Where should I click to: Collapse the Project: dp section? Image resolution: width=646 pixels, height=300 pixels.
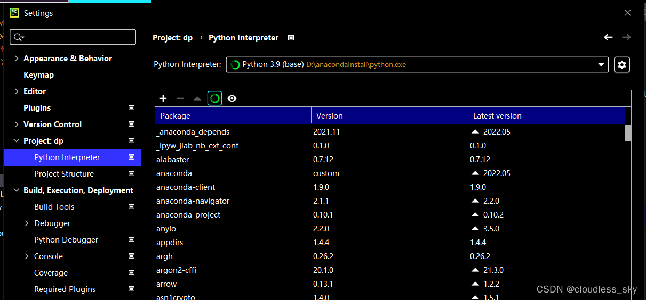coord(17,141)
